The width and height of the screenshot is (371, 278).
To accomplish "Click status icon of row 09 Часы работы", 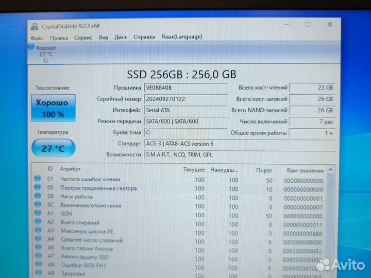I will (38, 196).
